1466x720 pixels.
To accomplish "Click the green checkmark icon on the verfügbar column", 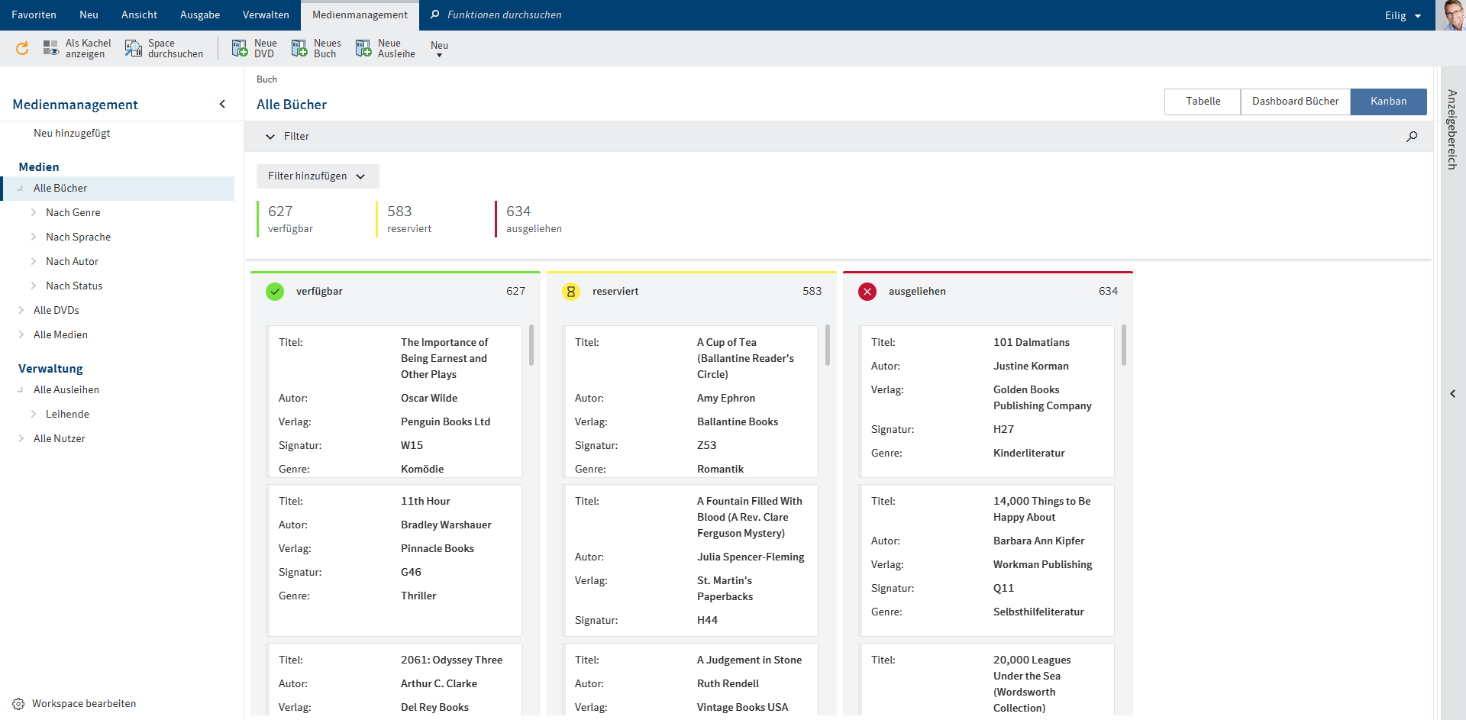I will click(275, 291).
